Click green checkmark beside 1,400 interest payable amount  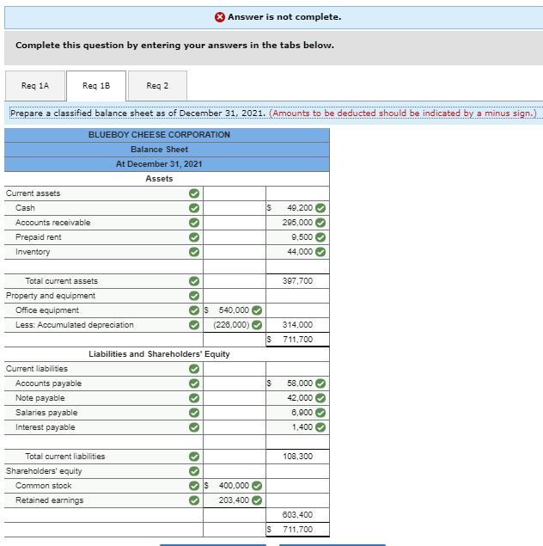(320, 427)
